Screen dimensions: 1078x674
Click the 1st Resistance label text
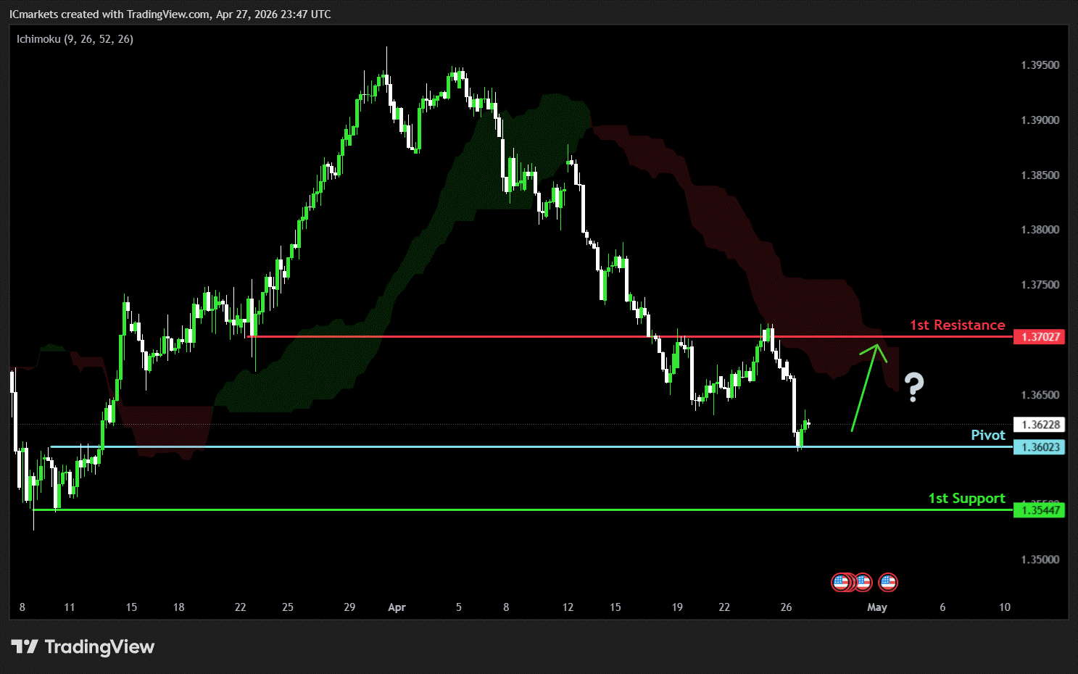[x=957, y=325]
